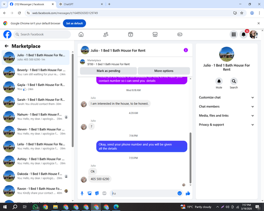
Task: Expand Chat members section
Action: point(227,107)
